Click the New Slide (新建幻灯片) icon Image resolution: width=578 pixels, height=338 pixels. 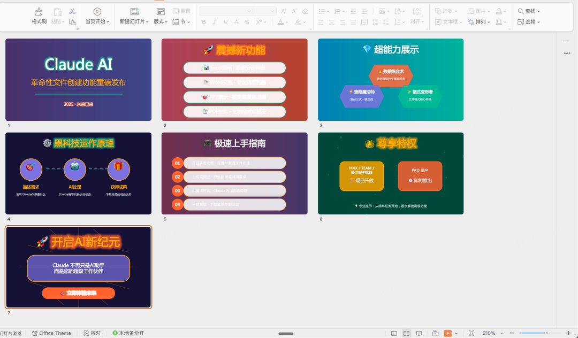(134, 11)
